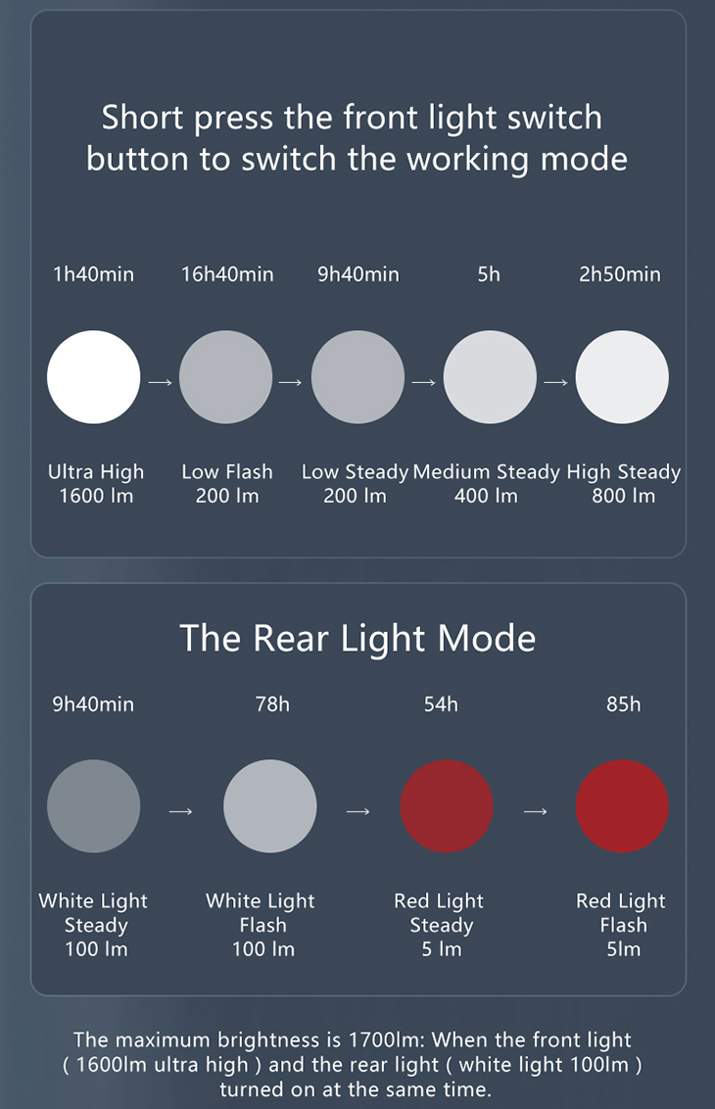Click the Low Steady 200 lm circle
This screenshot has width=715, height=1109.
click(x=357, y=377)
